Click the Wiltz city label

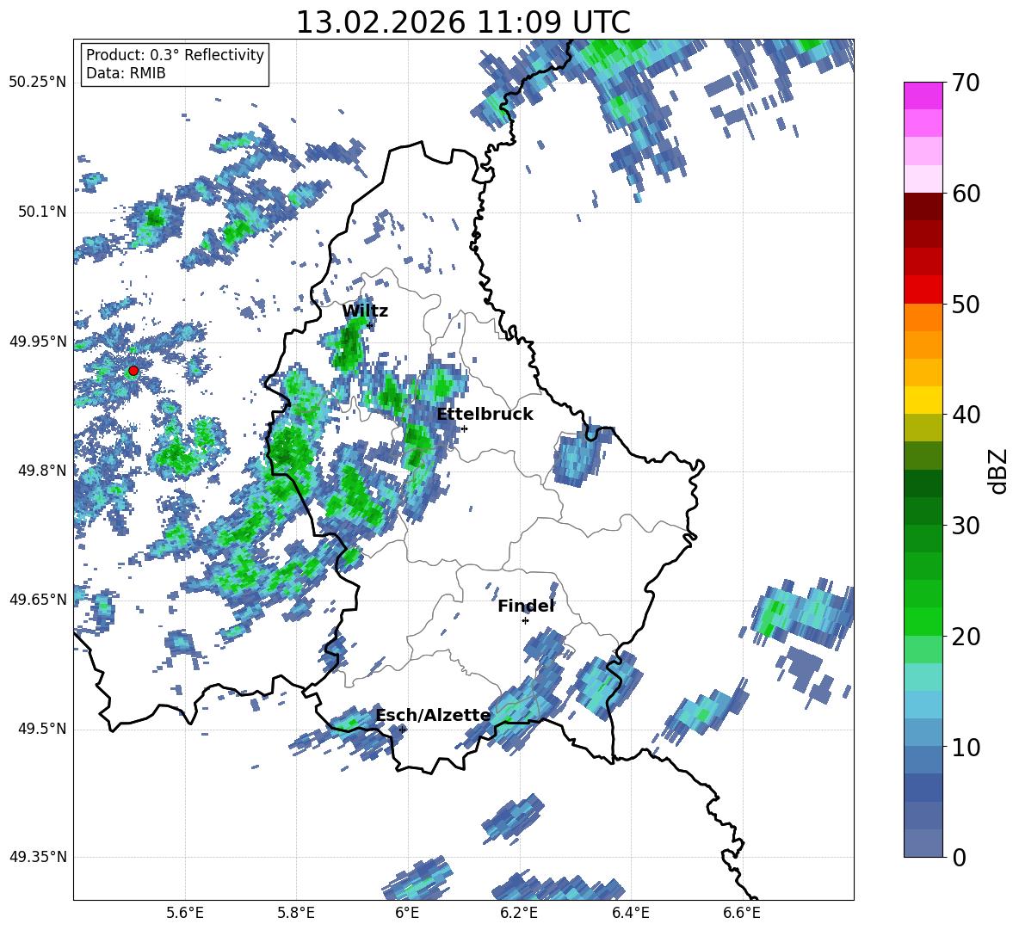365,311
